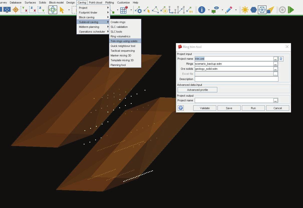The width and height of the screenshot is (303, 208).
Task: Click the orange target crosshair icon
Action: [16, 10]
